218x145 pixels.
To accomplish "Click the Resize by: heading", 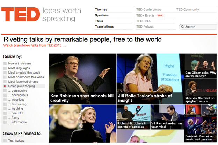I will tap(13, 56).
